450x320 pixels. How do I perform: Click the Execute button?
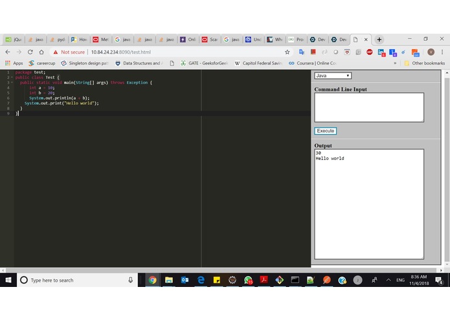click(x=326, y=131)
